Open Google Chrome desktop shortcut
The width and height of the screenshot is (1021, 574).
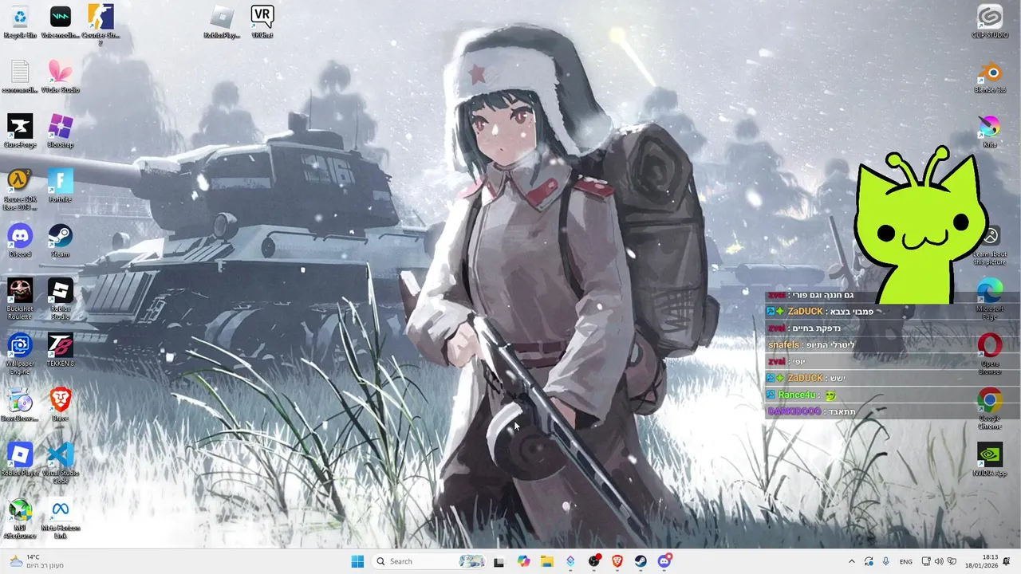990,409
